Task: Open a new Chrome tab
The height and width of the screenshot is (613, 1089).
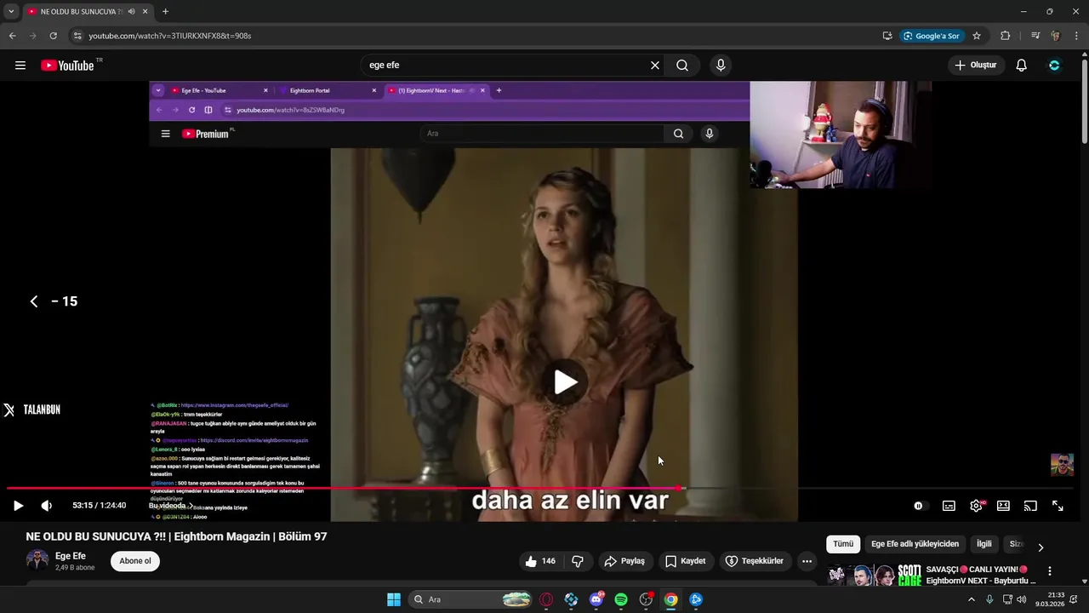Action: click(165, 12)
